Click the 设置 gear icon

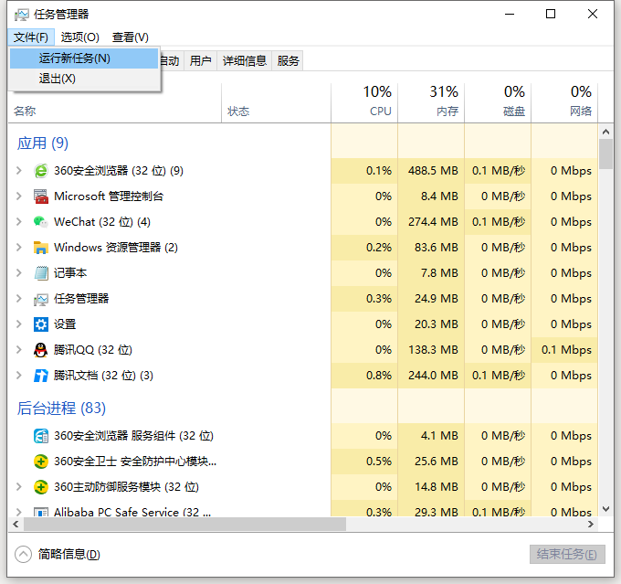[x=40, y=324]
